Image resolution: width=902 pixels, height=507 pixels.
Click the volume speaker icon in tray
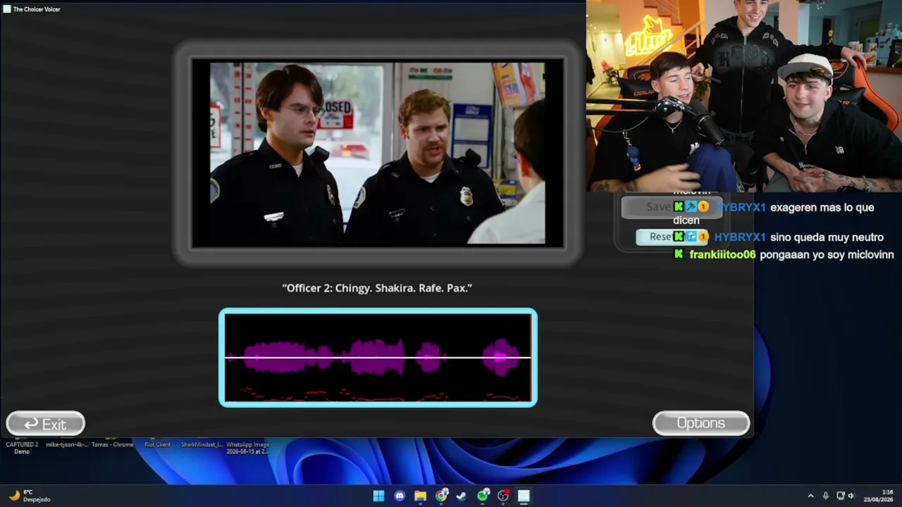pos(851,496)
